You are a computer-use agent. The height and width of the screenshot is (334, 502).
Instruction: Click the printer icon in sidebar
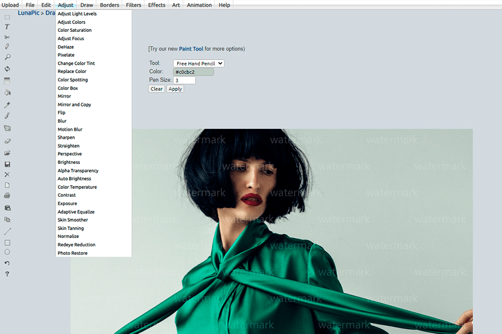tap(7, 195)
